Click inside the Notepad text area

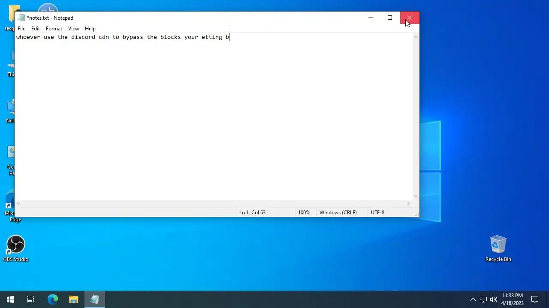coord(214,116)
